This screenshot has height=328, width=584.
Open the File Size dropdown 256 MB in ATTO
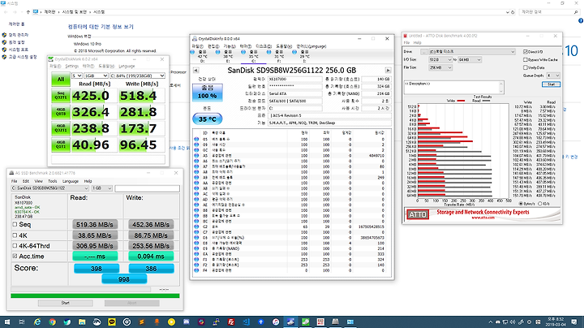point(440,67)
